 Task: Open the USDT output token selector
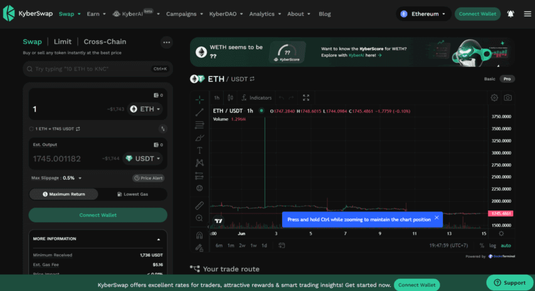pyautogui.click(x=142, y=158)
